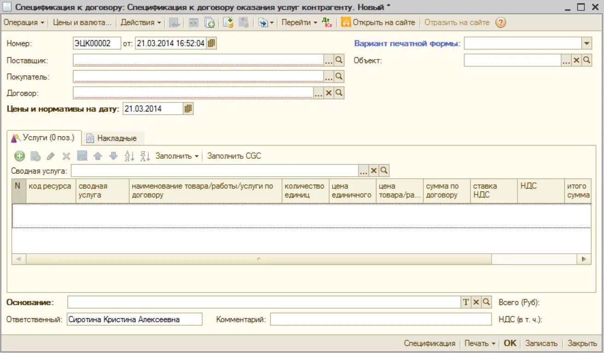Click the copy row icon in Услуги toolbar
Screen dimensions: 604x353
[x=35, y=156]
